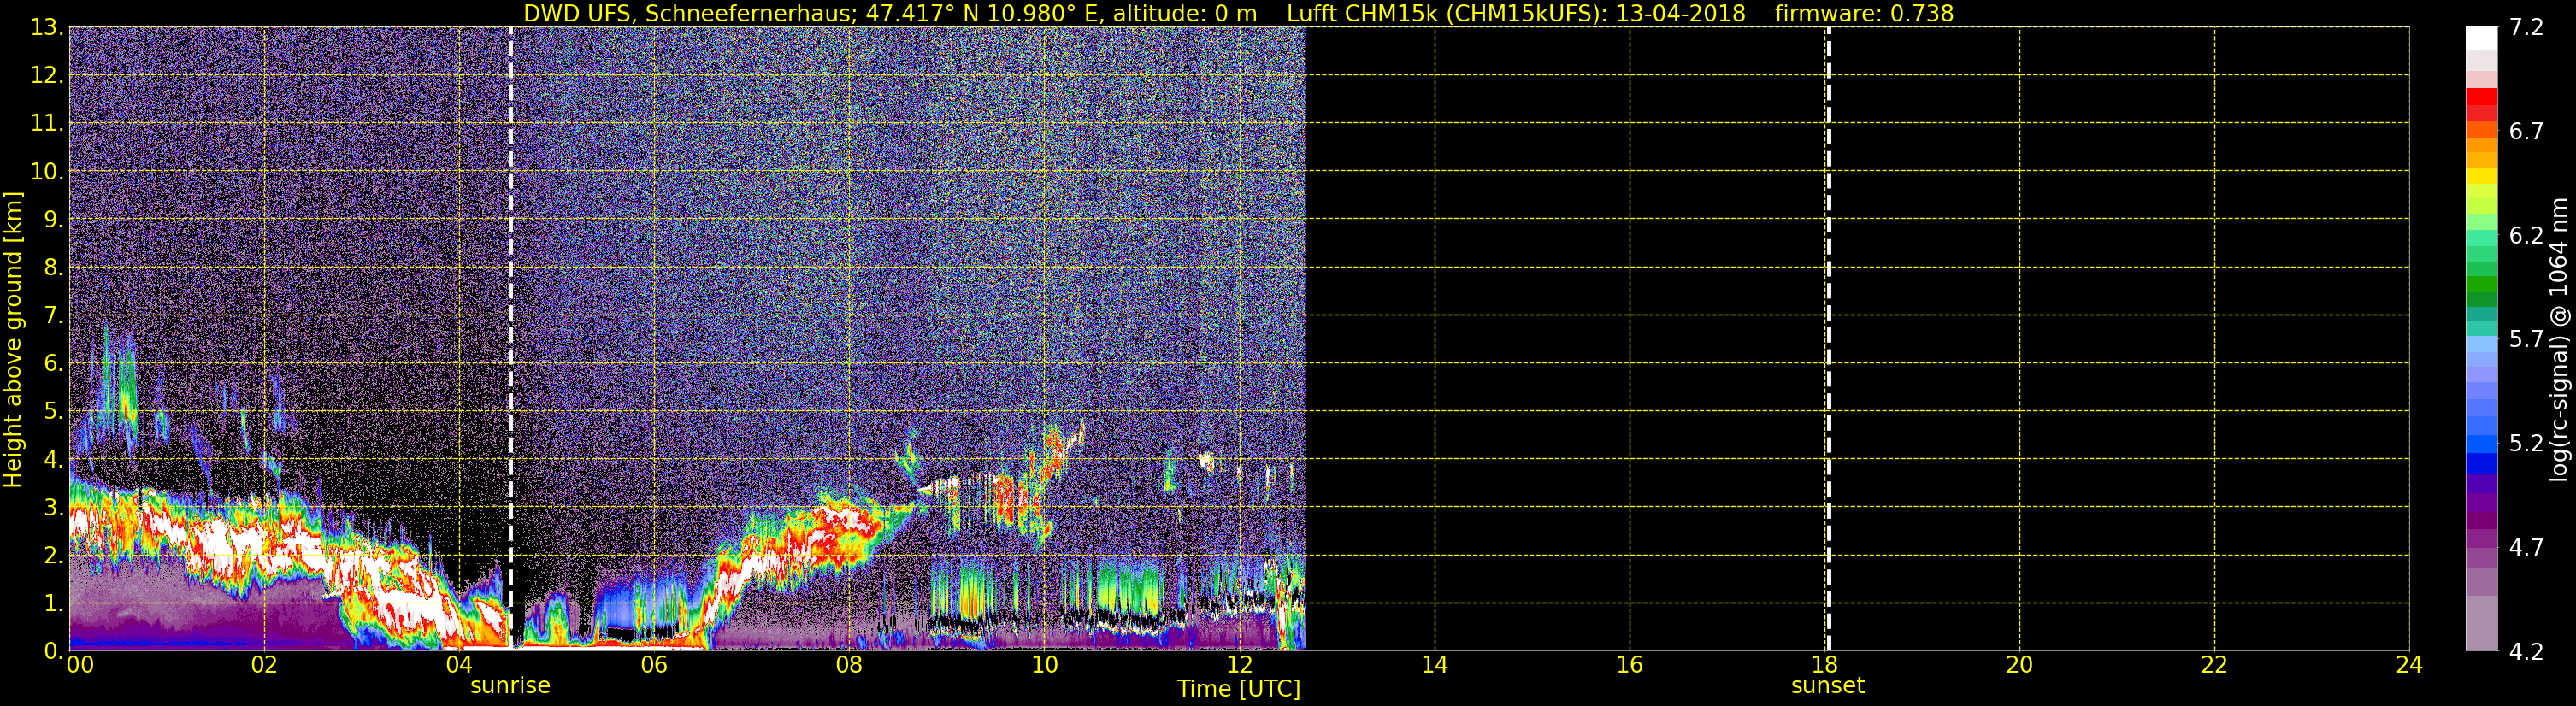Click the "Lufft CHM15k (CHM15kUFS): 13-04-2018" title text
Screen dimensions: 2576x706
tap(1516, 14)
